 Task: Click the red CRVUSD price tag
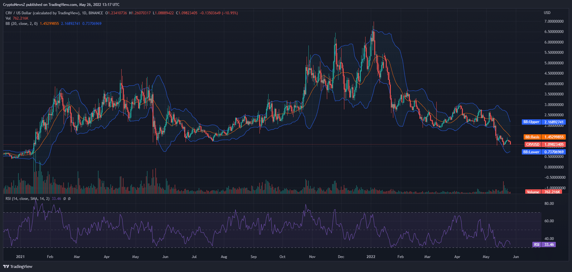(x=545, y=145)
